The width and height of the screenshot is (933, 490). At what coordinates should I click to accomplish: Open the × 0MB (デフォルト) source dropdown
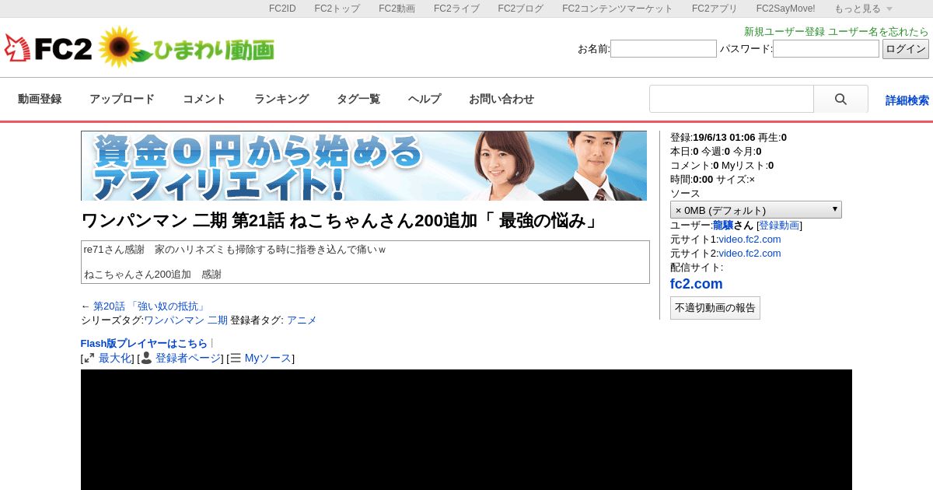click(x=756, y=210)
